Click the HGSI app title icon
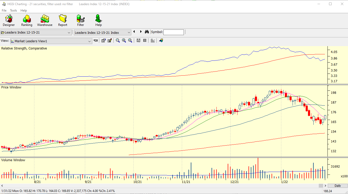This screenshot has height=194, width=348. [x=4, y=4]
